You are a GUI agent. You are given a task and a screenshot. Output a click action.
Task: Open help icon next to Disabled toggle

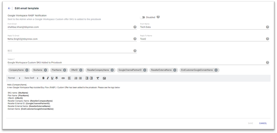click(158, 17)
